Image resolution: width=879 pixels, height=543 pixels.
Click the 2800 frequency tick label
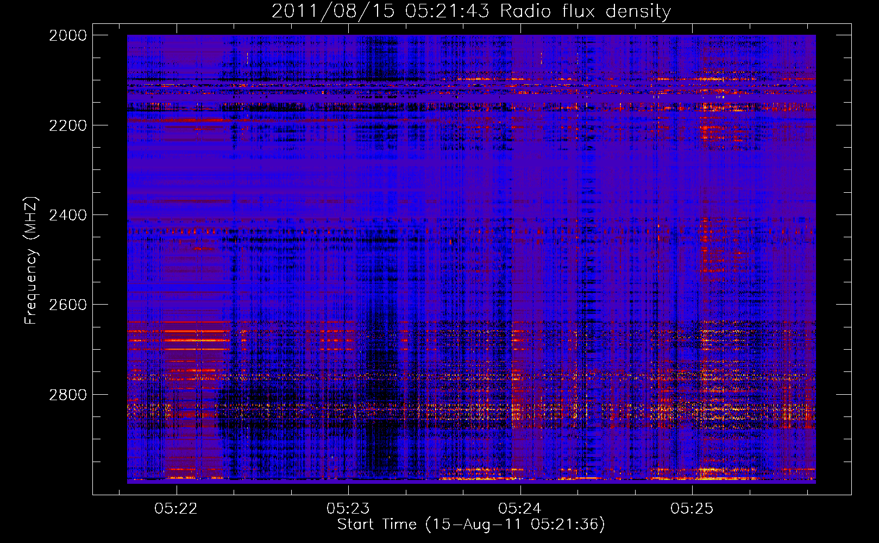point(68,394)
